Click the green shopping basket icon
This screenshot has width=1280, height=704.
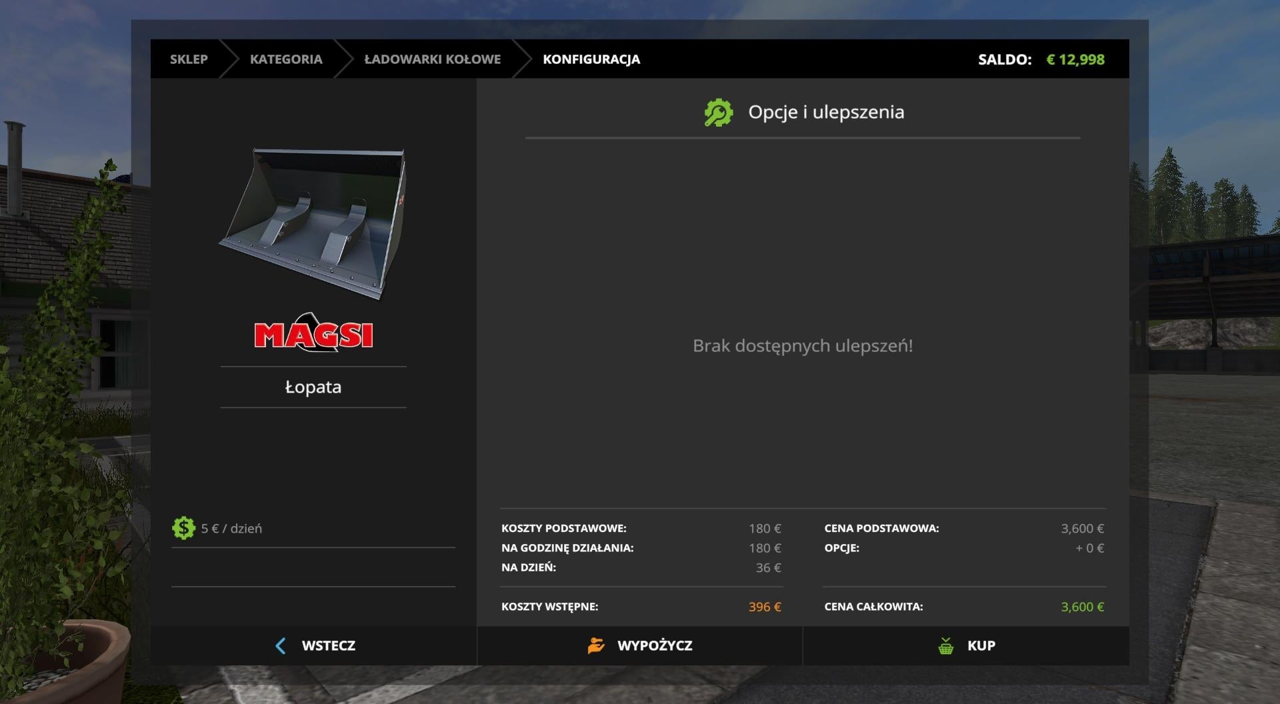(945, 645)
